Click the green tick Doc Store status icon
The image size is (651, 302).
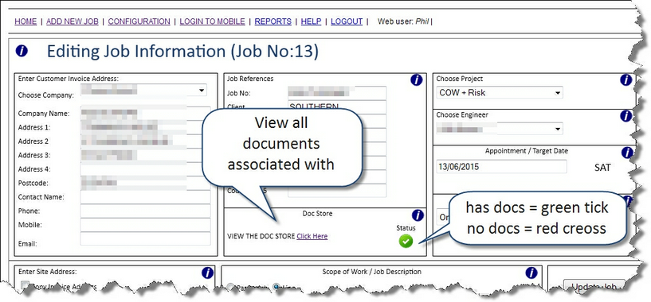(406, 241)
